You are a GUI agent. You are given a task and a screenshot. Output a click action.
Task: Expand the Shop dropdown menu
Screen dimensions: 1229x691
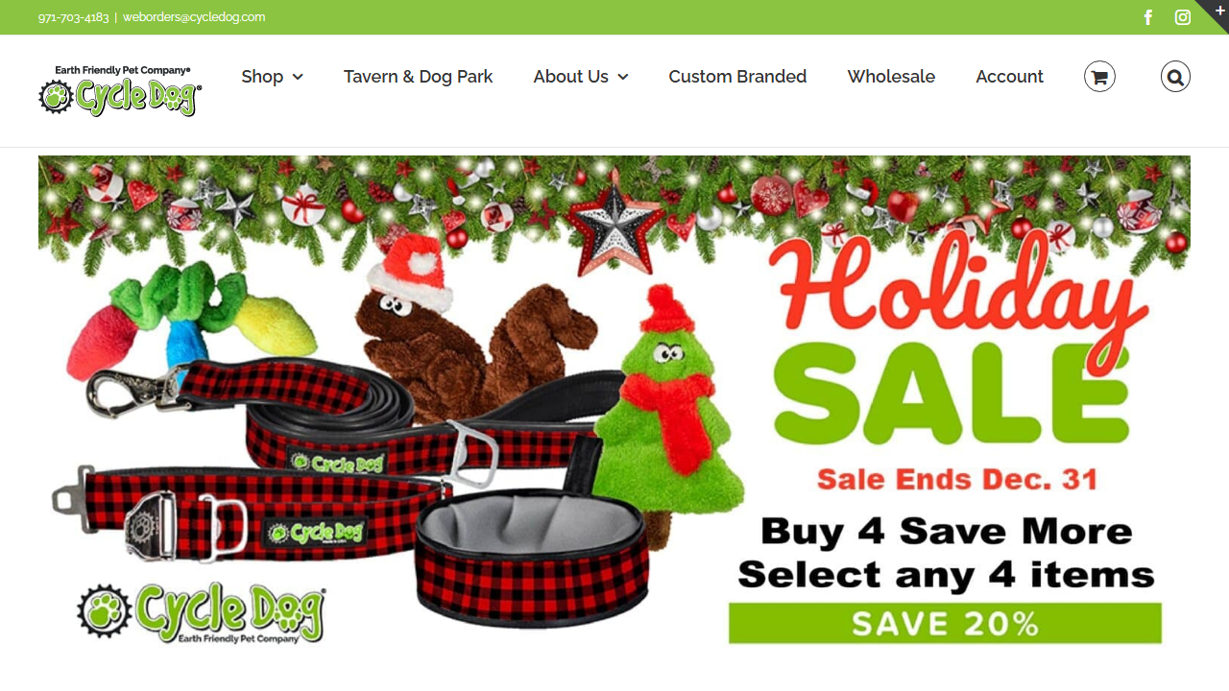click(x=272, y=77)
